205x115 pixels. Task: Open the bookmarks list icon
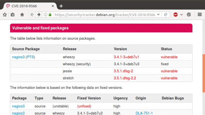(13, 15)
